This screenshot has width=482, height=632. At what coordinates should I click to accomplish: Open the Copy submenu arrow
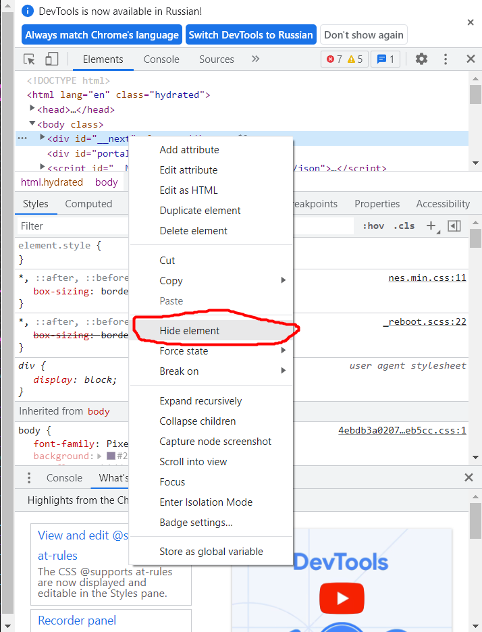[x=284, y=280]
